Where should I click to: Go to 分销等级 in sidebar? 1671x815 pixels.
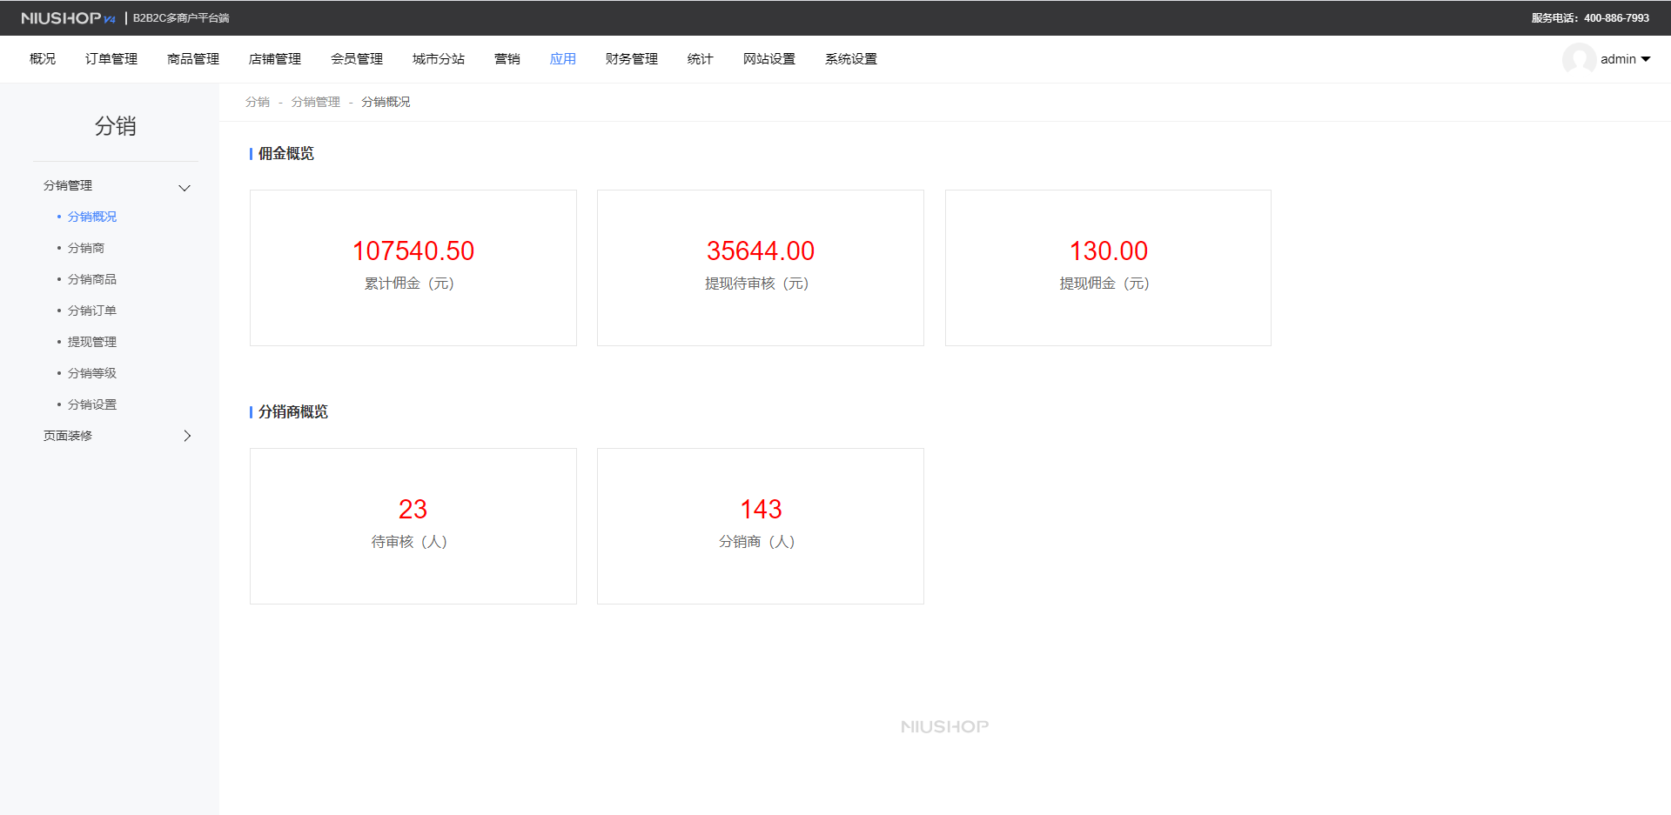click(92, 373)
